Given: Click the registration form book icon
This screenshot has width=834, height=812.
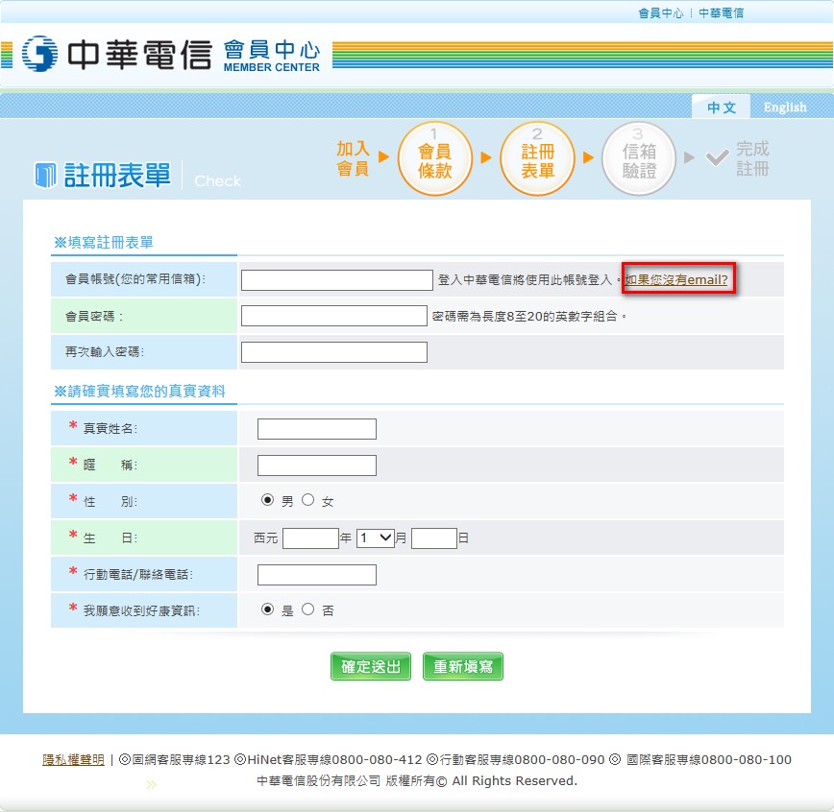Looking at the screenshot, I should pos(45,176).
